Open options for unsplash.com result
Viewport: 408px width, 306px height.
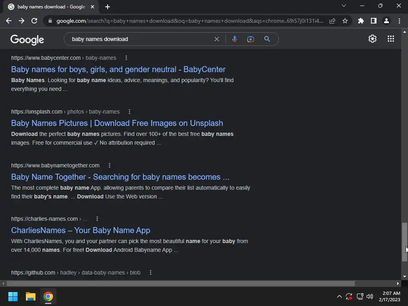coord(129,112)
